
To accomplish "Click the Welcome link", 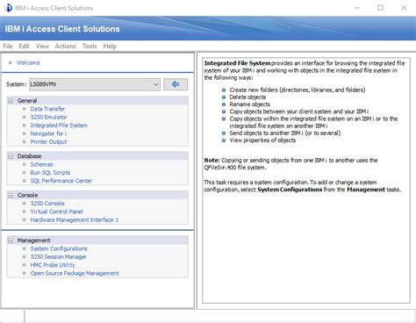I will click(28, 62).
